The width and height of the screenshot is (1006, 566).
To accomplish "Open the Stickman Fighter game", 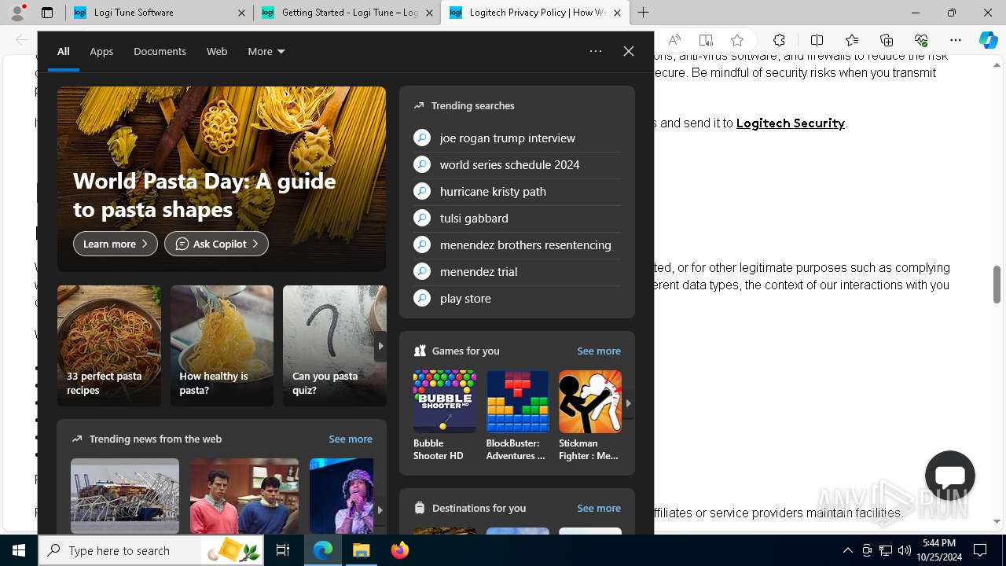I will pyautogui.click(x=589, y=416).
